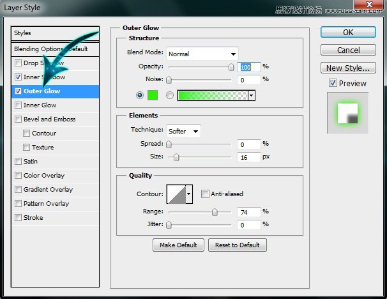Select the Gradient Overlay style label
This screenshot has width=387, height=299.
pyautogui.click(x=49, y=190)
